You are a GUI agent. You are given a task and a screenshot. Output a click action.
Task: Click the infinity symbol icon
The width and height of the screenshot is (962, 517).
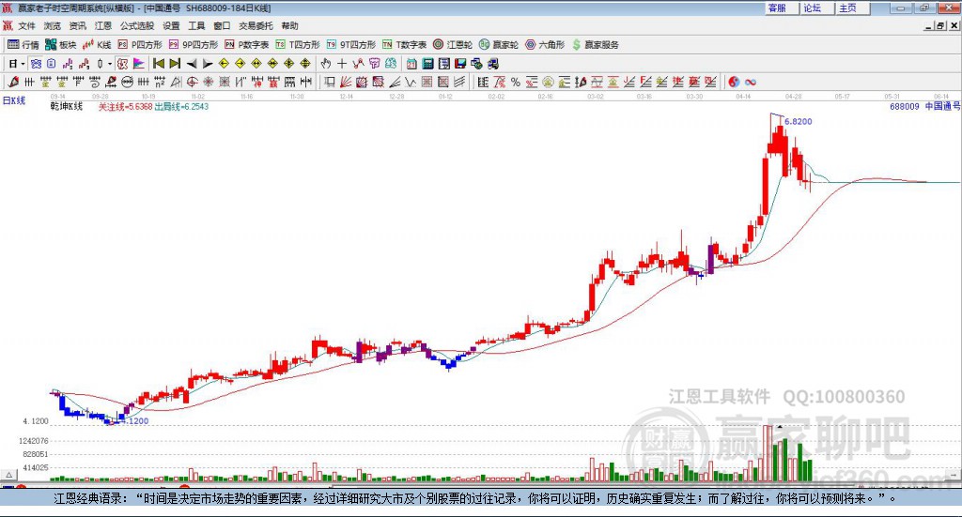(751, 82)
